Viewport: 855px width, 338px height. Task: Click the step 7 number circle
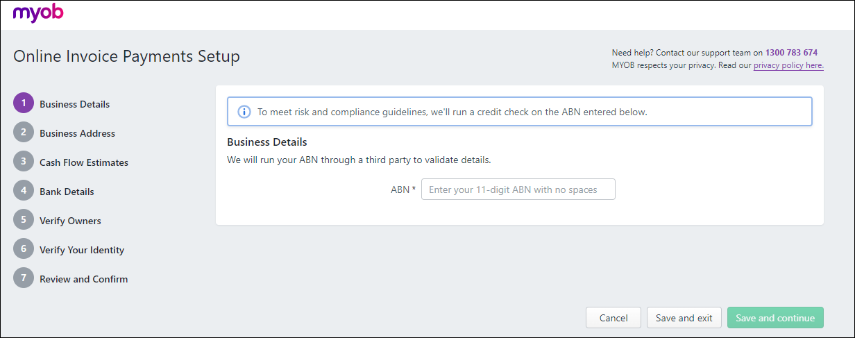tap(24, 279)
